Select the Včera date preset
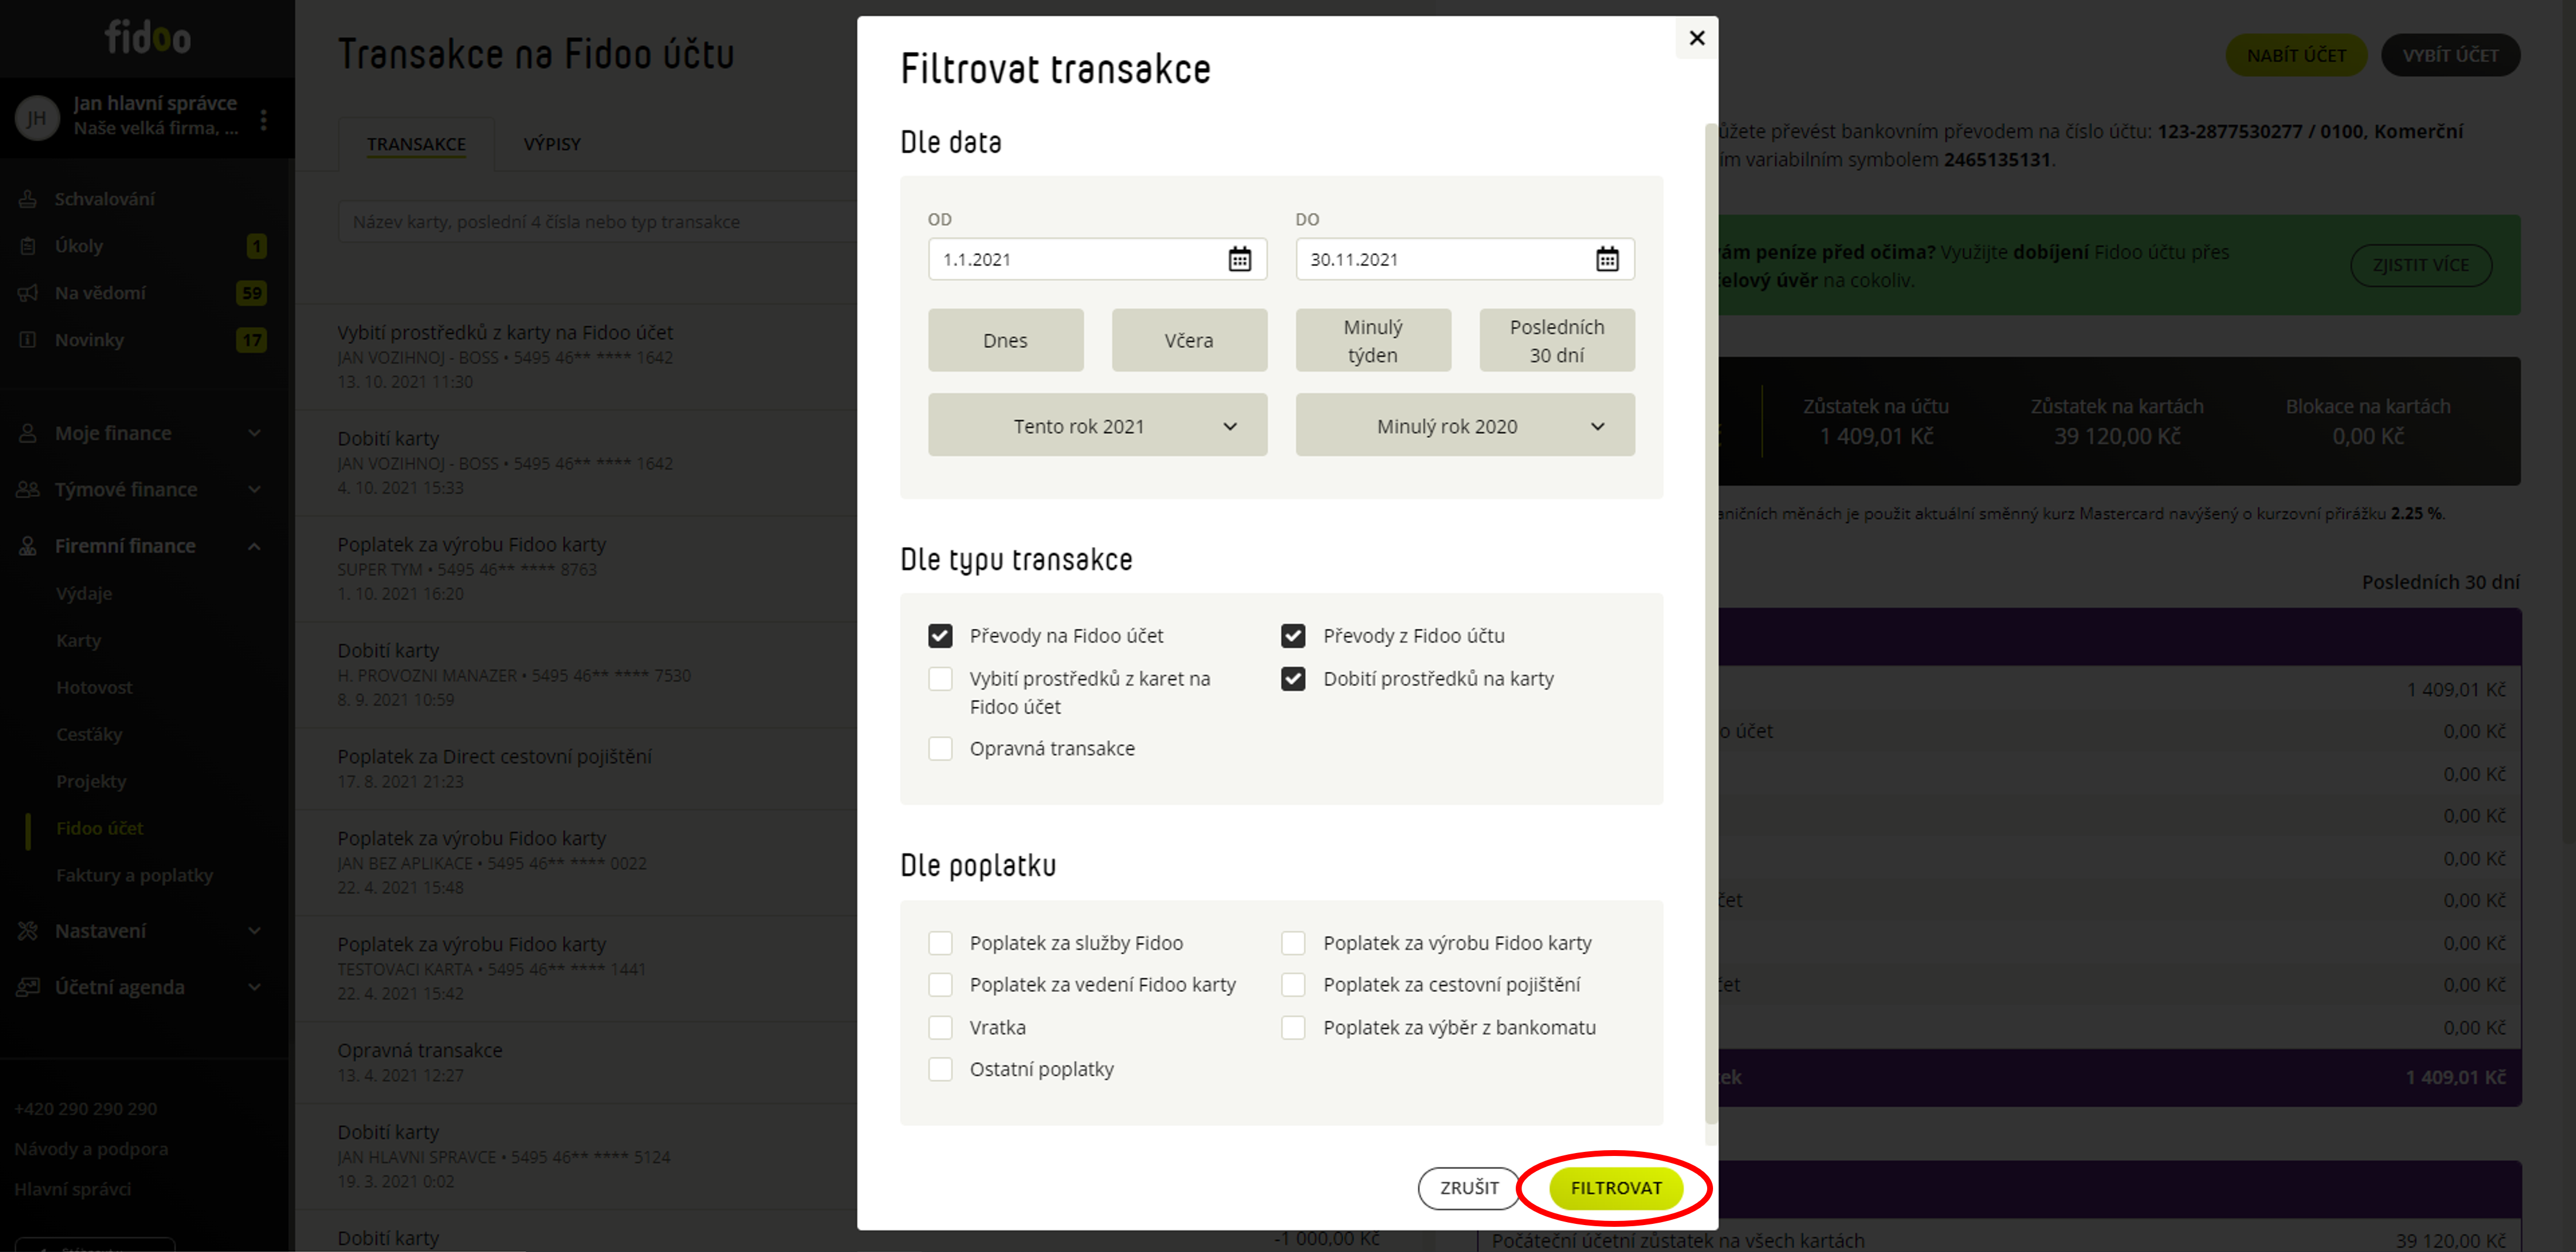2576x1252 pixels. 1189,340
